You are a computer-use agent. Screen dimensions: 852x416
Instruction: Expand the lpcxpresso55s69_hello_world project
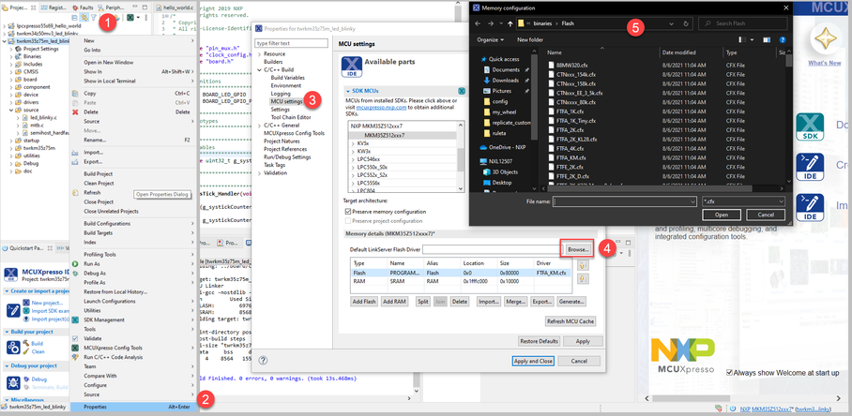coord(5,25)
